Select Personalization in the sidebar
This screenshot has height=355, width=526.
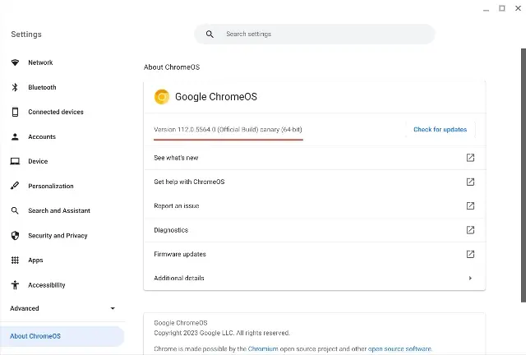pos(62,186)
